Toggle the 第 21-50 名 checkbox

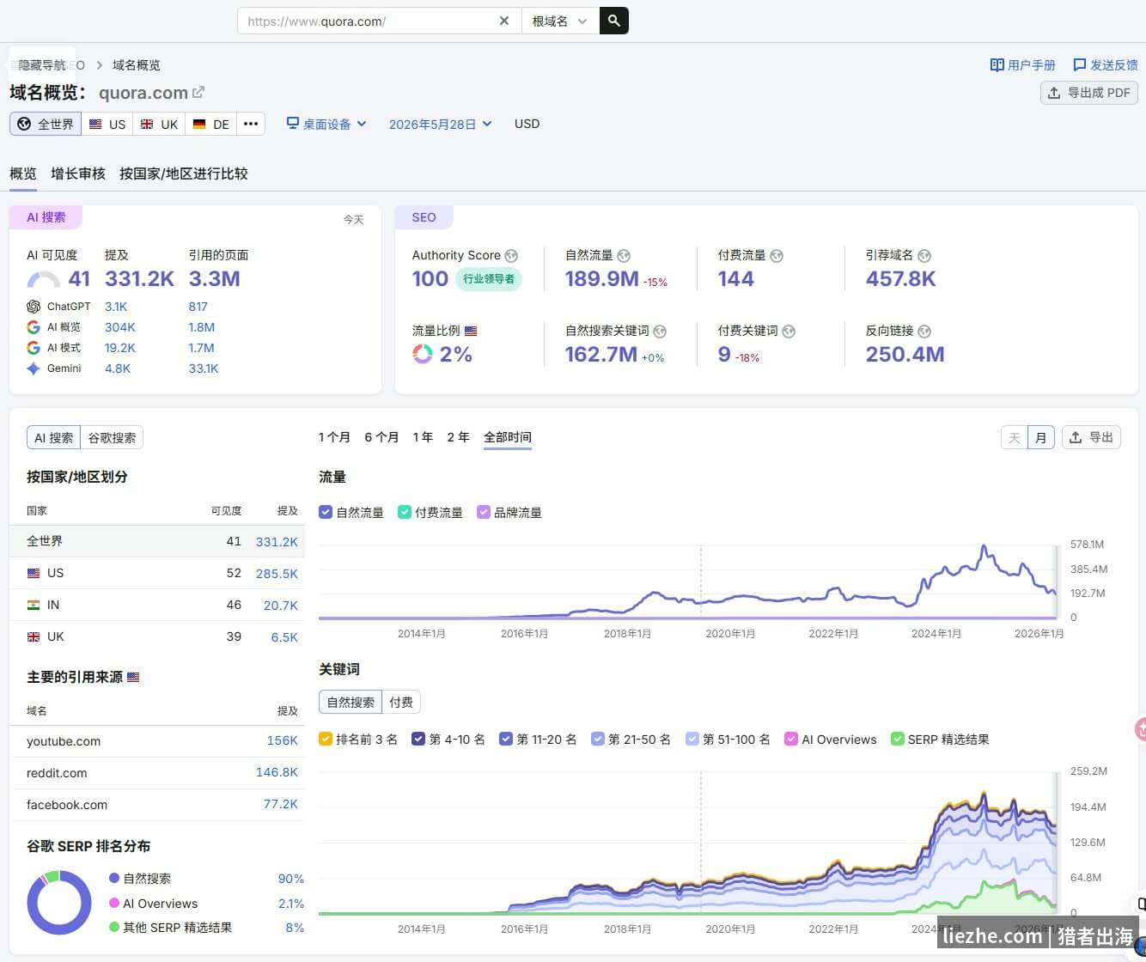598,739
